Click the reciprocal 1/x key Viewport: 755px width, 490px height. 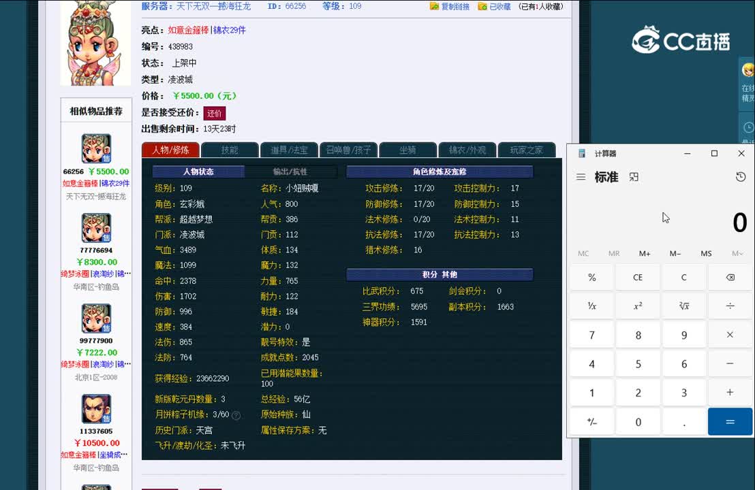coord(591,306)
